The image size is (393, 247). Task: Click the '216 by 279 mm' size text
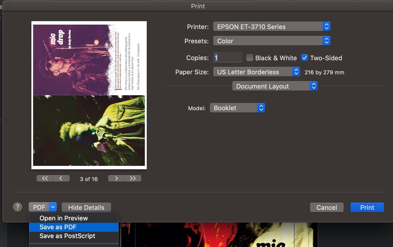tap(324, 72)
